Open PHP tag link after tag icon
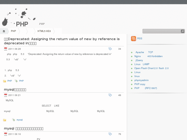187x140 pixels. coord(21,81)
